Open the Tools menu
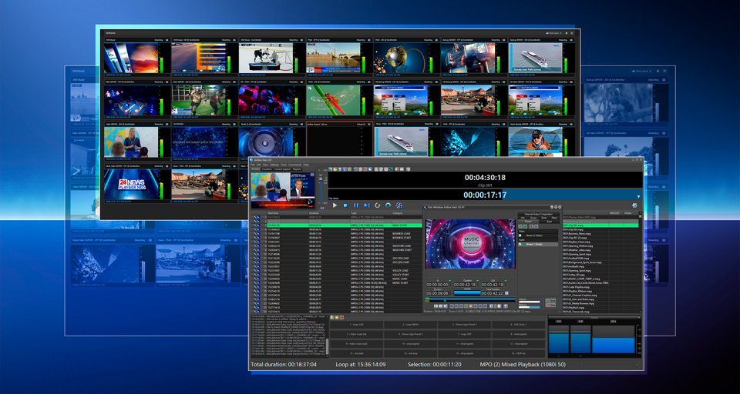This screenshot has height=394, width=740. [x=284, y=165]
